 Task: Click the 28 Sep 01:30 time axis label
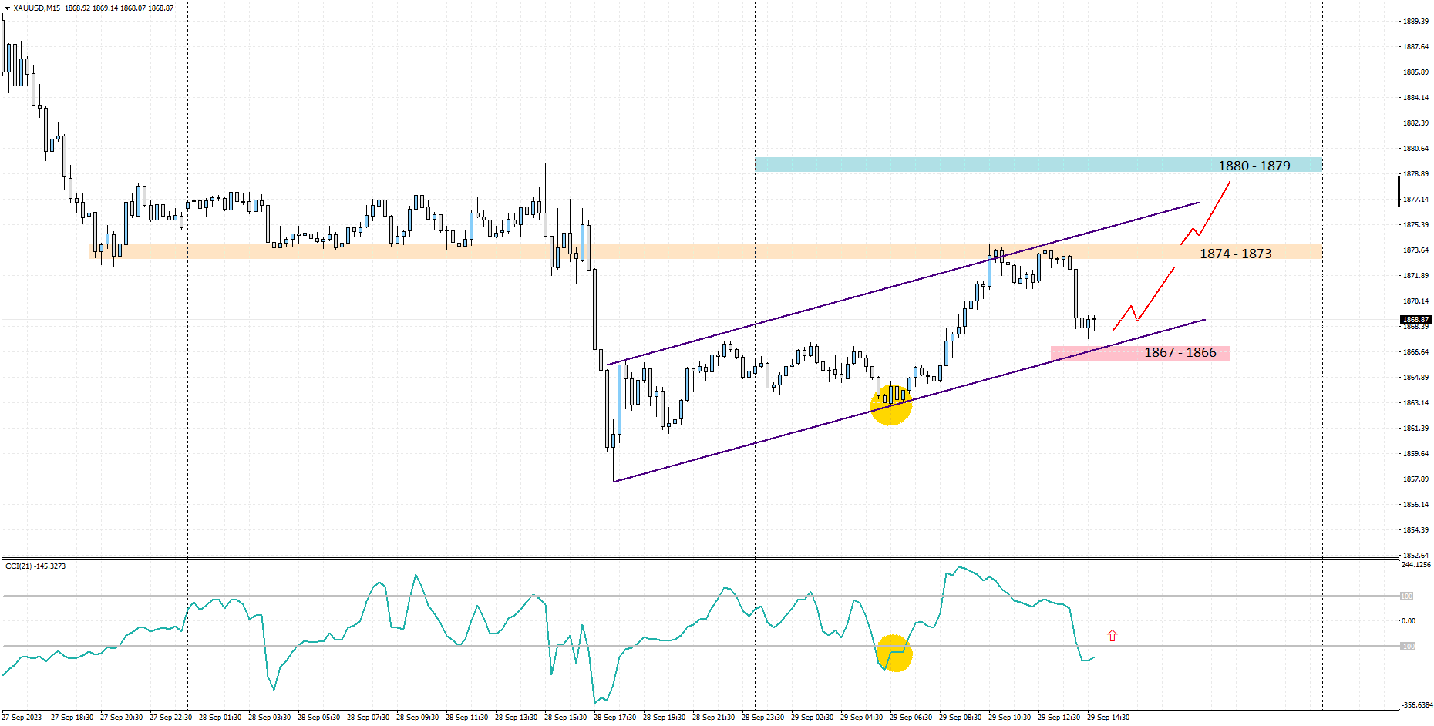tap(220, 718)
